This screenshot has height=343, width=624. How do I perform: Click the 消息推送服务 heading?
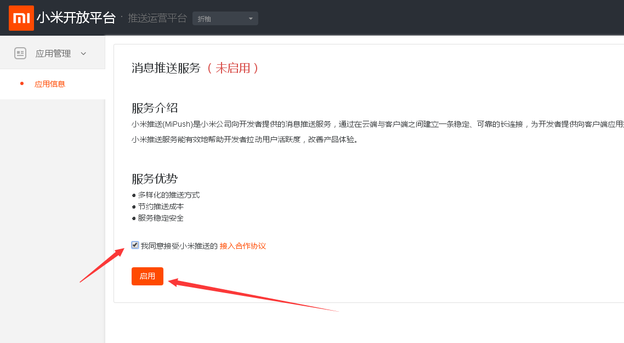(166, 68)
